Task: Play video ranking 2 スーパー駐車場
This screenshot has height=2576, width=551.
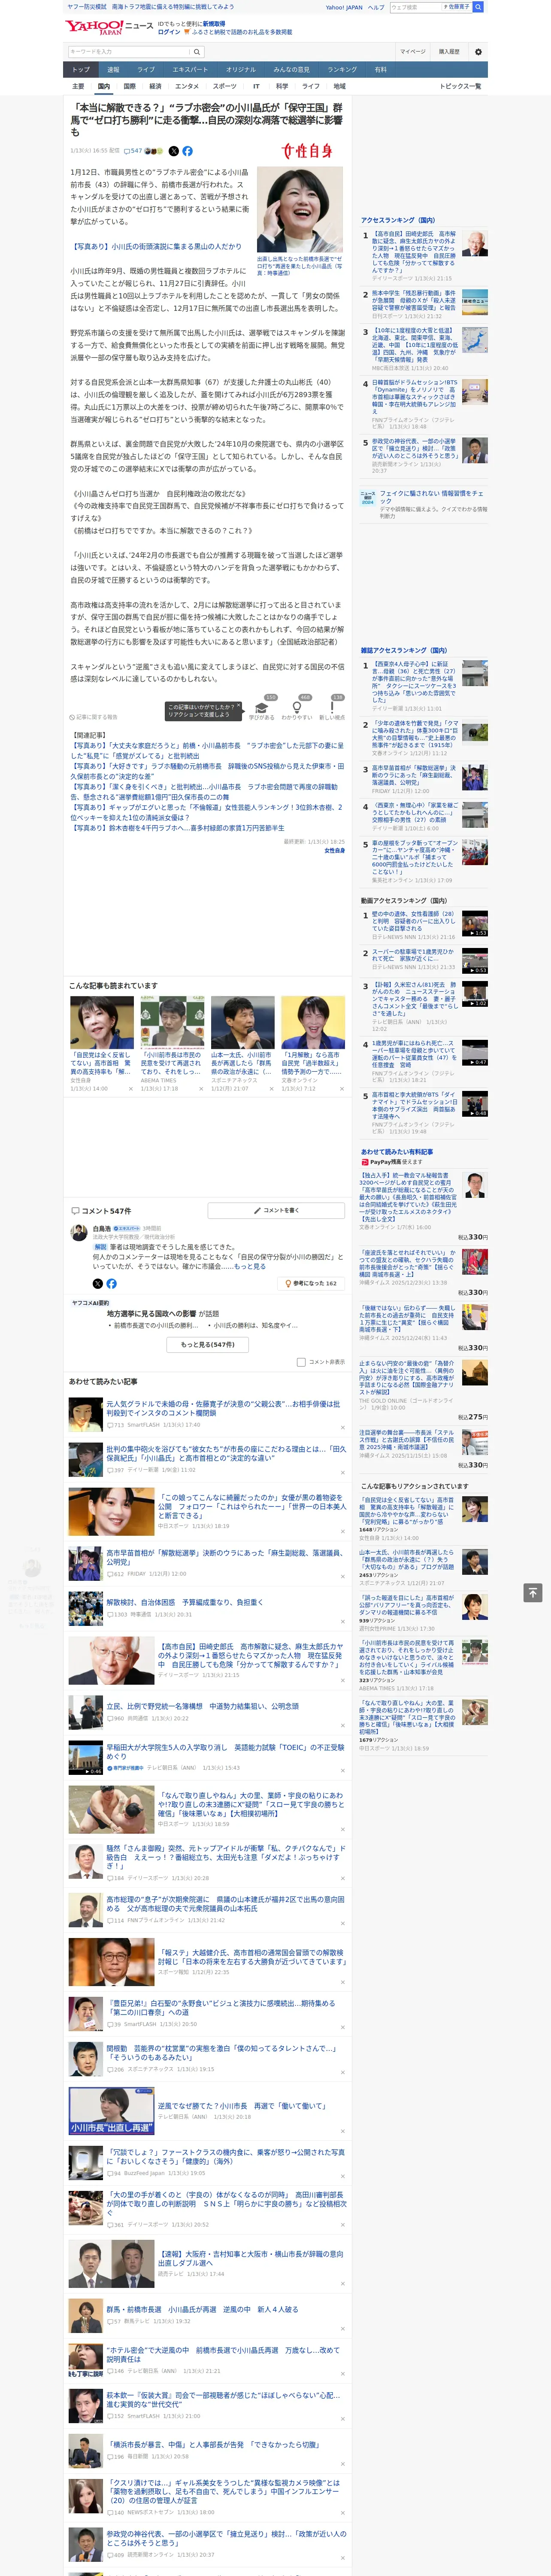Action: [474, 961]
